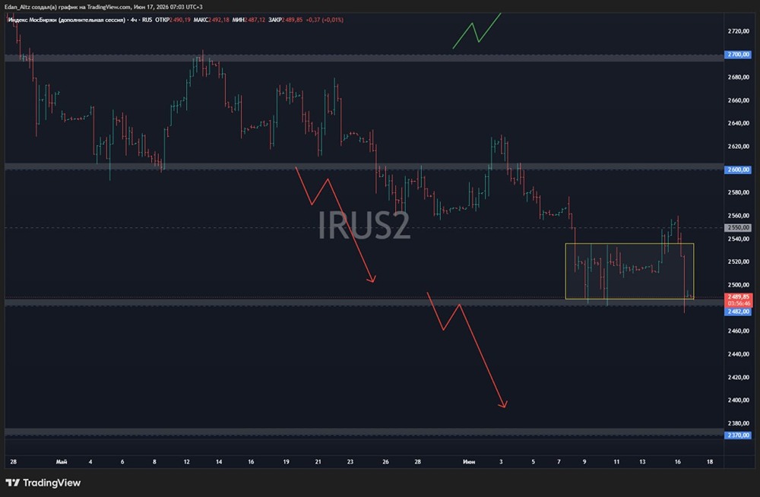760x497 pixels.
Task: Click the RUS exchange label in the legend
Action: [x=147, y=20]
